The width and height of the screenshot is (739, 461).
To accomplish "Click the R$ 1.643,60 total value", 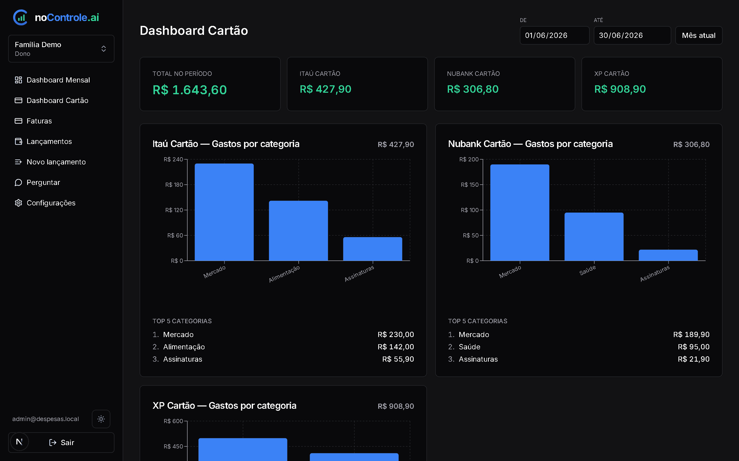I will [190, 90].
